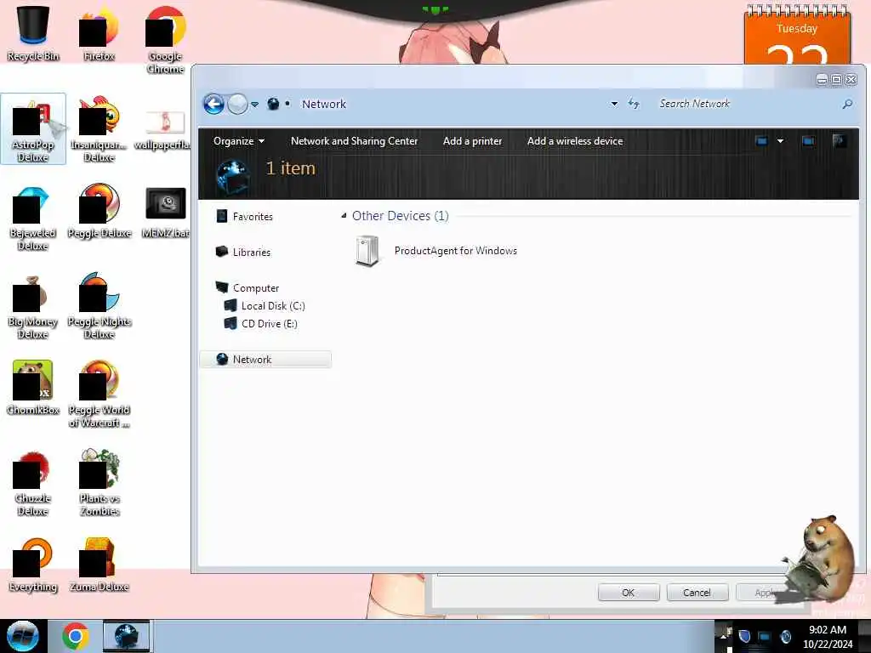The width and height of the screenshot is (871, 653).
Task: Click the Search Network field
Action: pos(747,104)
